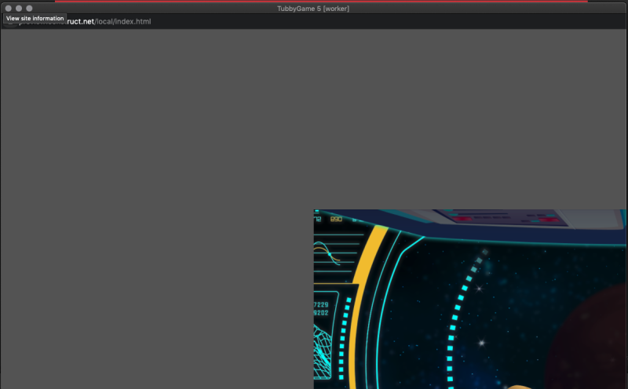
Task: Click the spaceship cockpit game canvas
Action: click(469, 299)
